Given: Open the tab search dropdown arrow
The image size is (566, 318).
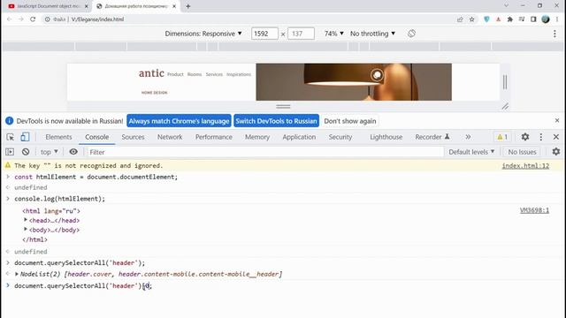Looking at the screenshot, I should coord(506,6).
